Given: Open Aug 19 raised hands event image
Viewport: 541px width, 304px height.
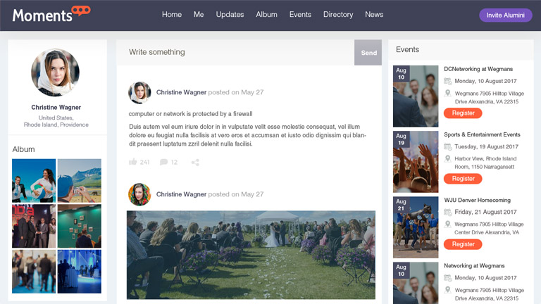Looking at the screenshot, I should click(416, 162).
